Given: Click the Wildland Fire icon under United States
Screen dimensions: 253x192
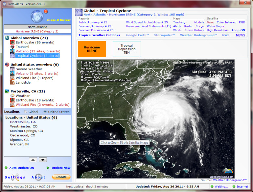Looking at the screenshot, I should (12, 78).
